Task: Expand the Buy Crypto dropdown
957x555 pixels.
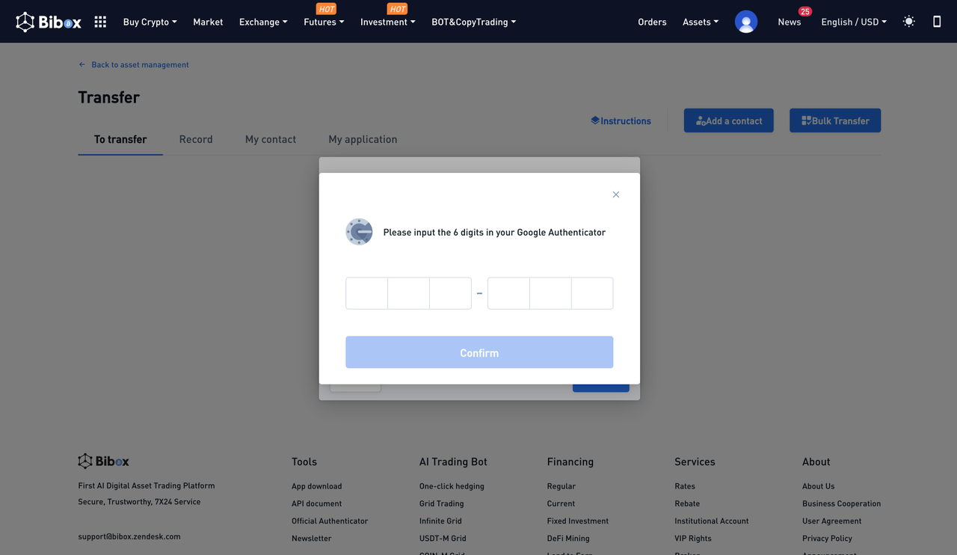Action: (150, 22)
